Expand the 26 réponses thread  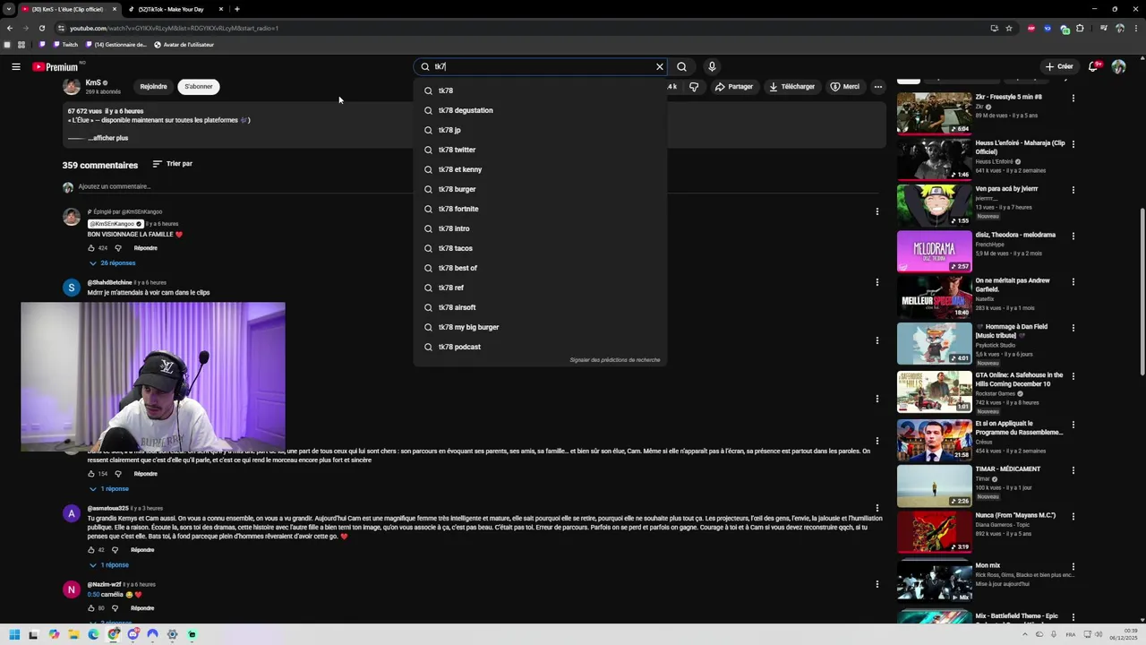113,263
